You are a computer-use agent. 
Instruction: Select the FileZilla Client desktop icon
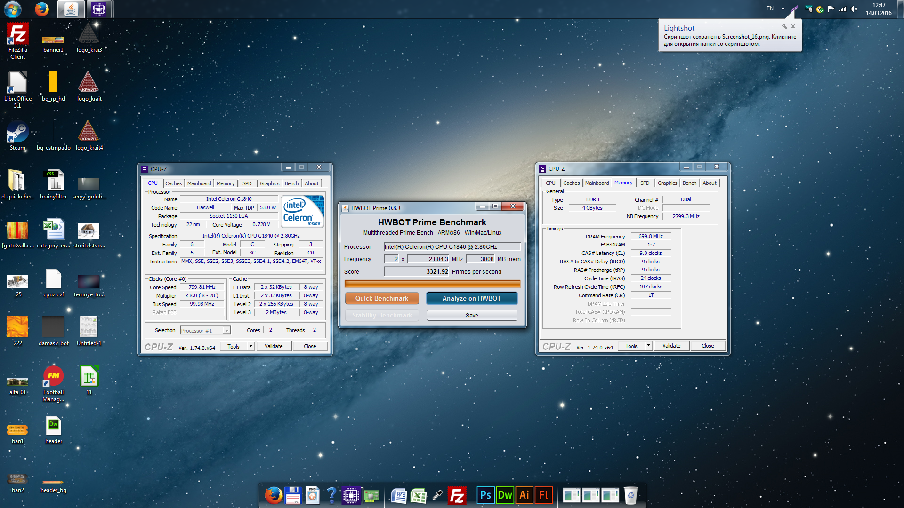pos(17,41)
